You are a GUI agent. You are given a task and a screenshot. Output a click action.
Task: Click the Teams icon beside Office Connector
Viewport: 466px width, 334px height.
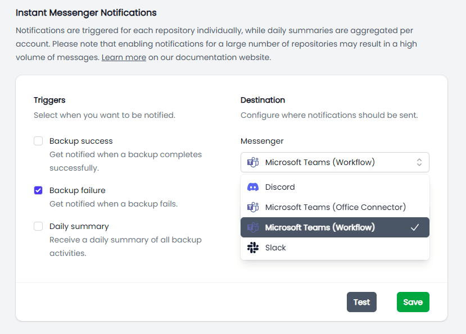(x=253, y=207)
